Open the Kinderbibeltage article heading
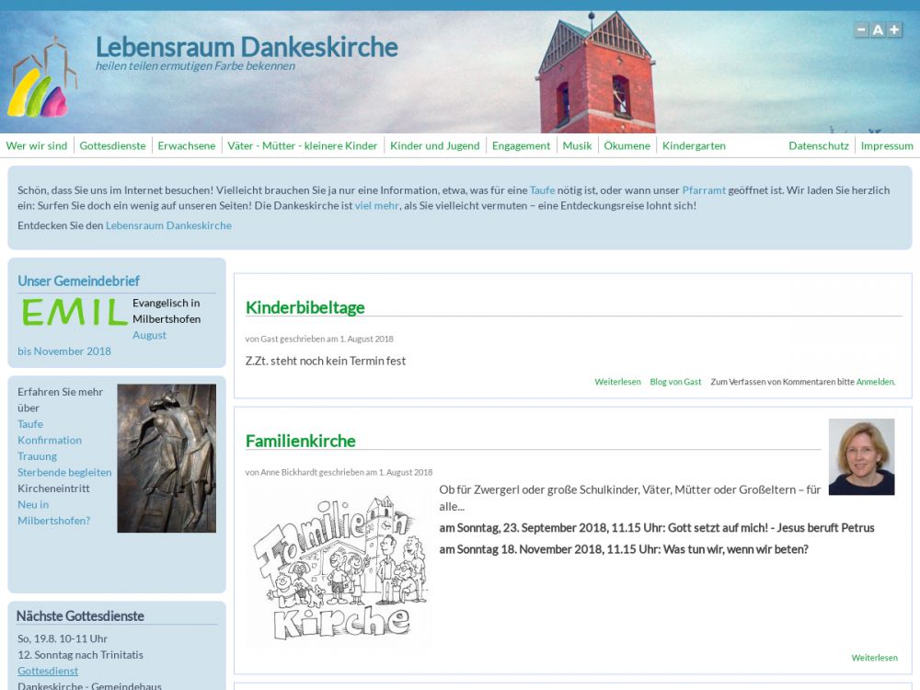 click(x=305, y=307)
